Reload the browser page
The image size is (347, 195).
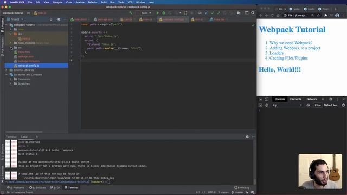(x=272, y=16)
